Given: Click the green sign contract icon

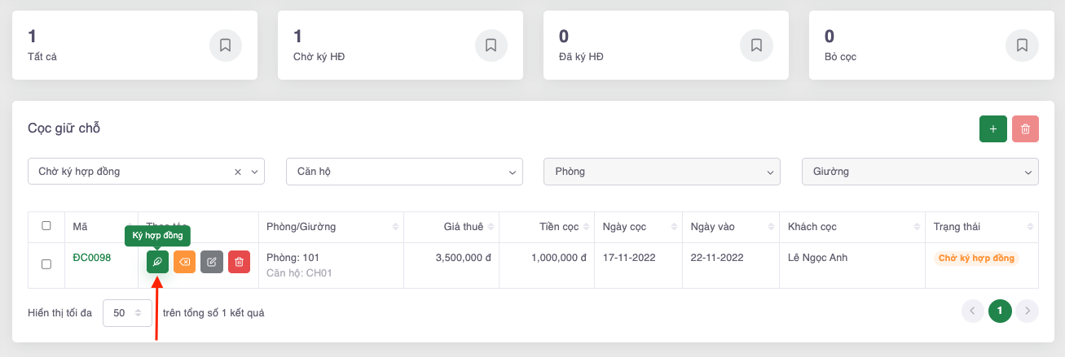Looking at the screenshot, I should click(157, 262).
